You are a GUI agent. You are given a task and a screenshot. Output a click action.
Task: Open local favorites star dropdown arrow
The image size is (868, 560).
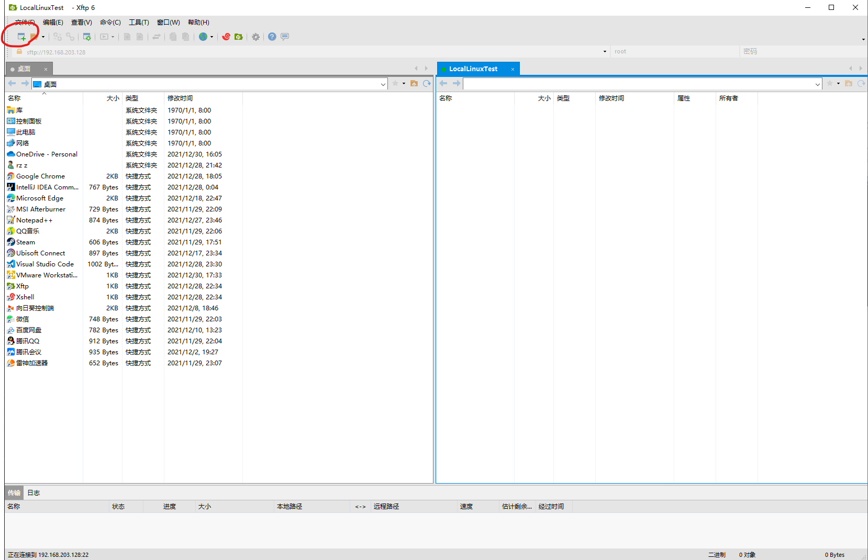tap(404, 84)
